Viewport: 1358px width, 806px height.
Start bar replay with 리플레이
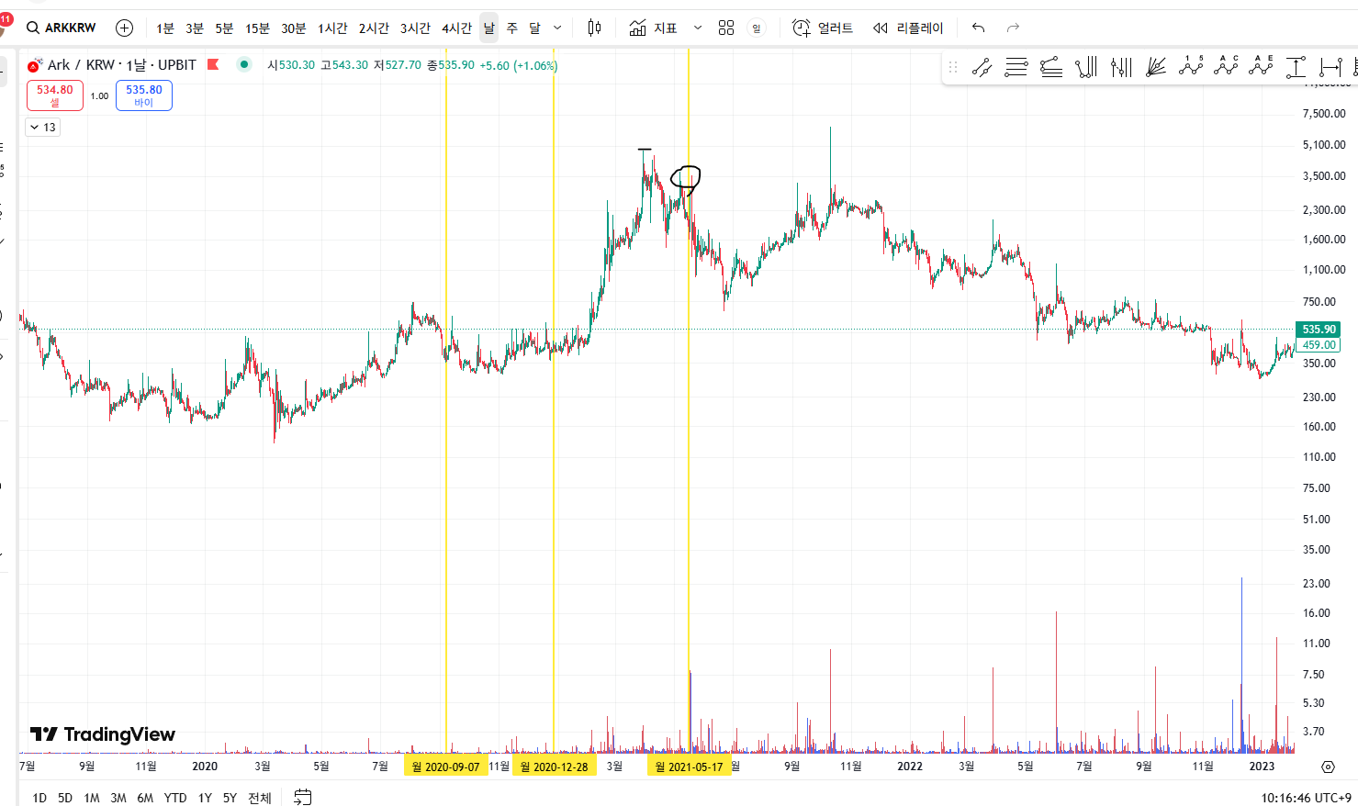(908, 28)
